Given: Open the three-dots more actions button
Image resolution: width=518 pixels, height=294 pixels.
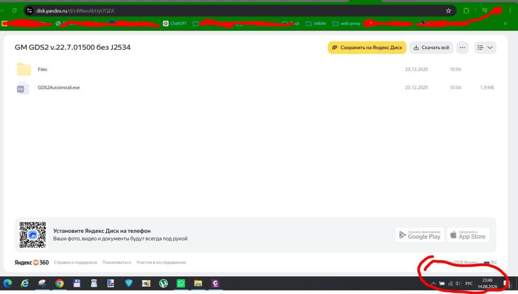Looking at the screenshot, I should pos(462,48).
